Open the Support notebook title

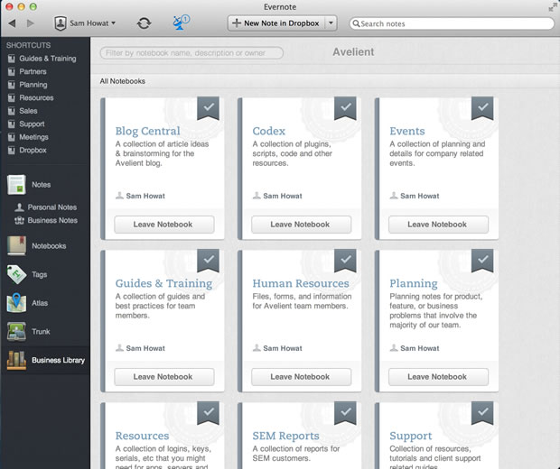pyautogui.click(x=411, y=436)
